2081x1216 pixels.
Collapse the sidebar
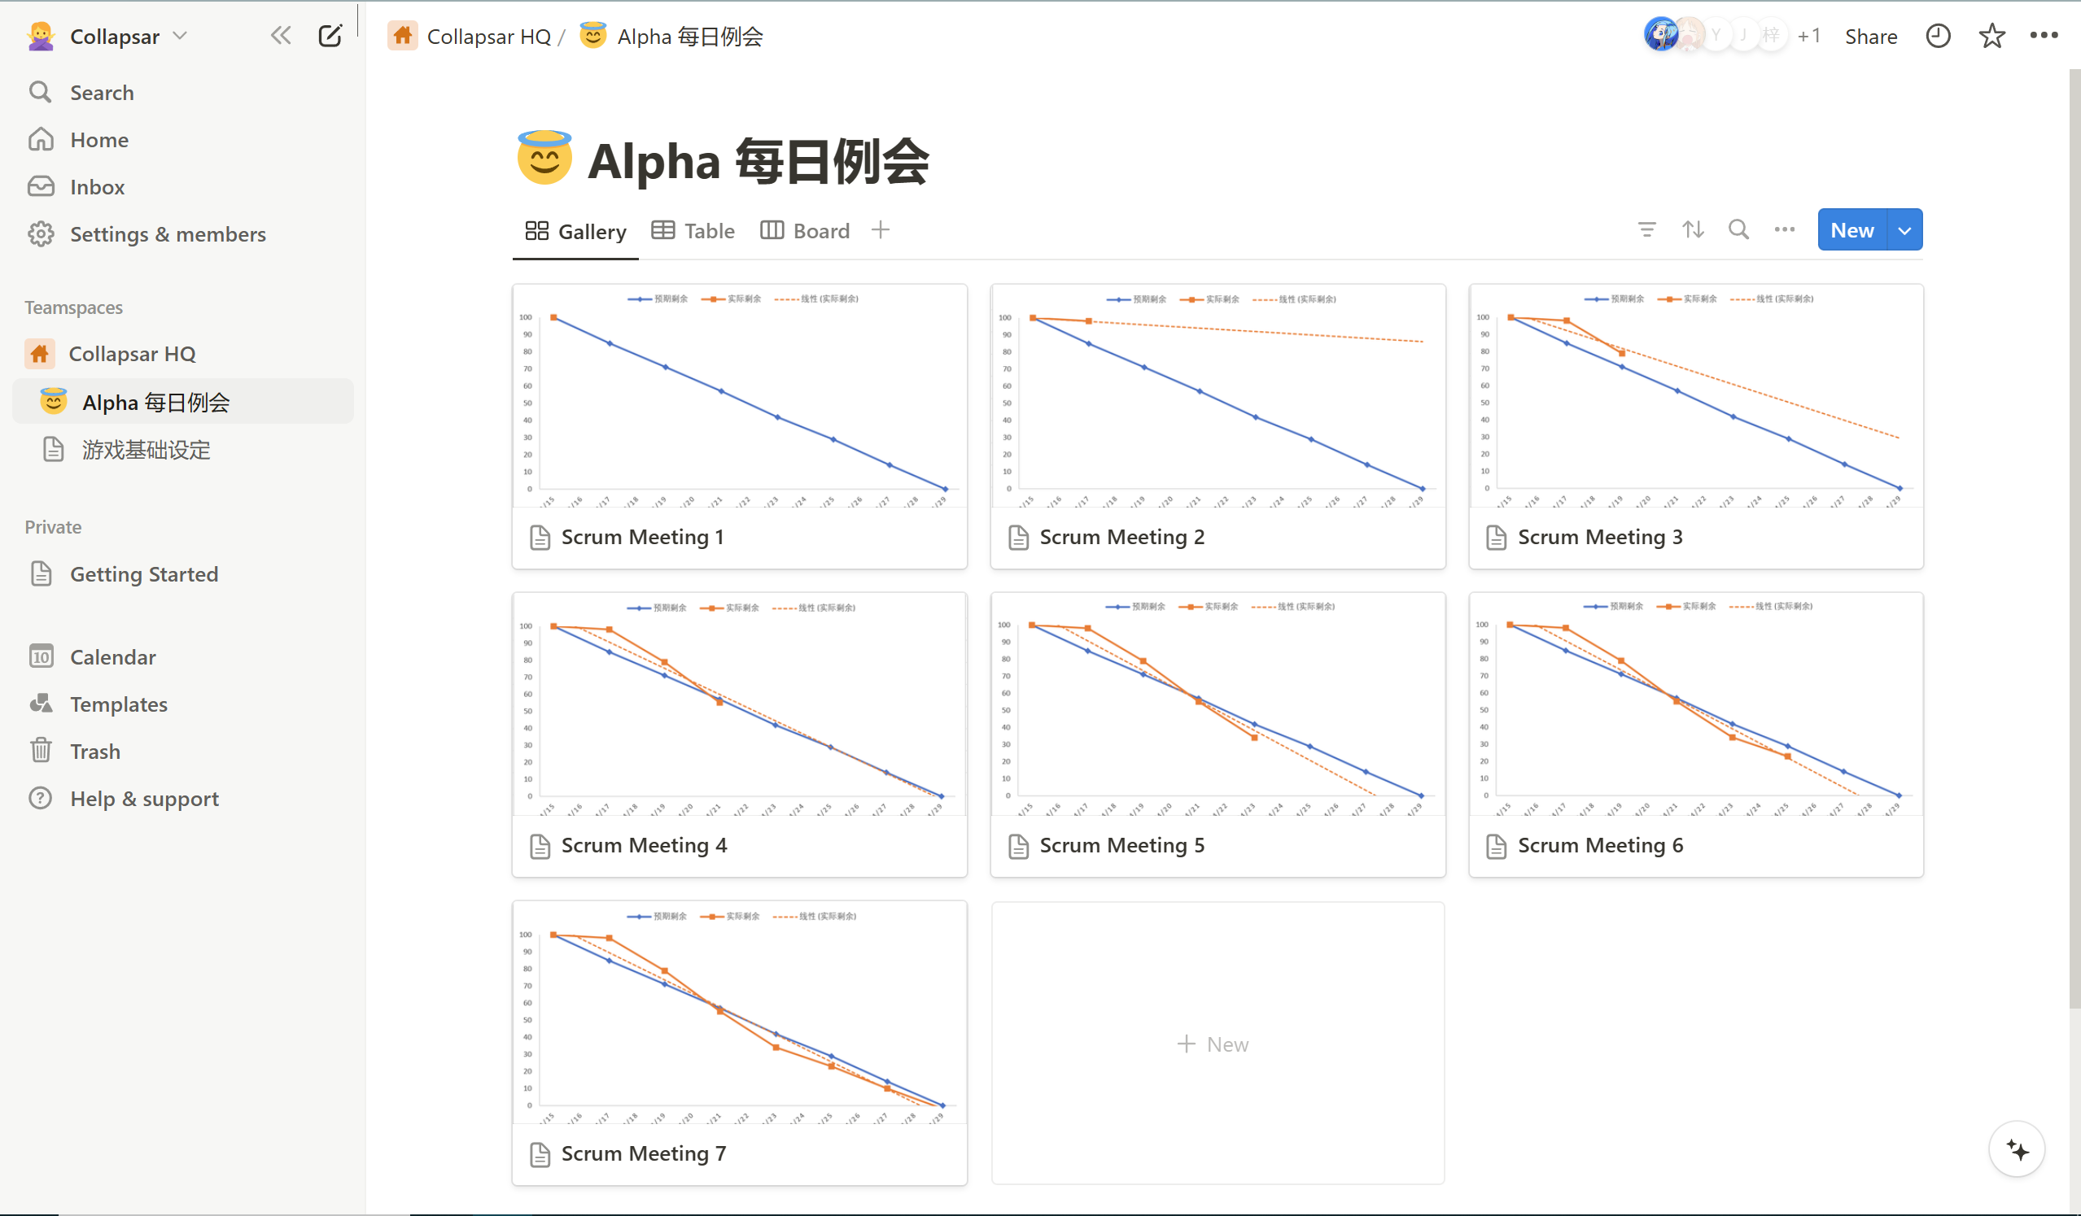281,36
